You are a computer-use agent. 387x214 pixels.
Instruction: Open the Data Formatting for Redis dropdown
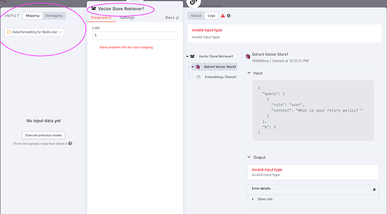click(34, 32)
